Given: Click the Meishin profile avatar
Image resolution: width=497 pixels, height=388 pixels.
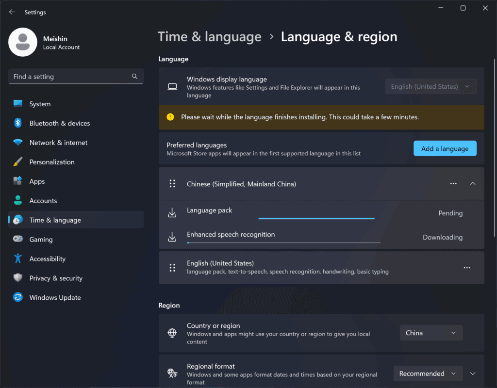Looking at the screenshot, I should (23, 42).
